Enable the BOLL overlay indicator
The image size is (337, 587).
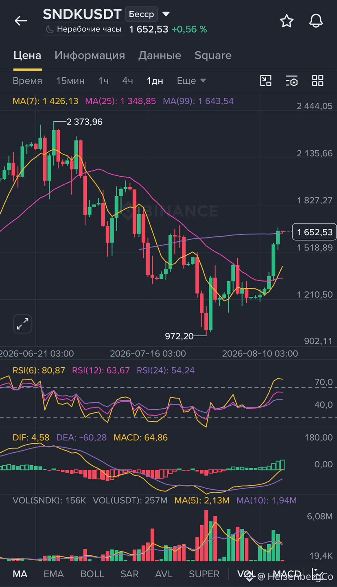click(x=92, y=574)
